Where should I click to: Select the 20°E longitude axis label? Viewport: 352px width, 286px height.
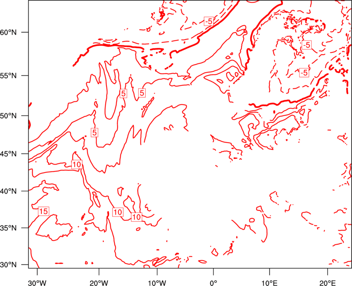pyautogui.click(x=327, y=283)
